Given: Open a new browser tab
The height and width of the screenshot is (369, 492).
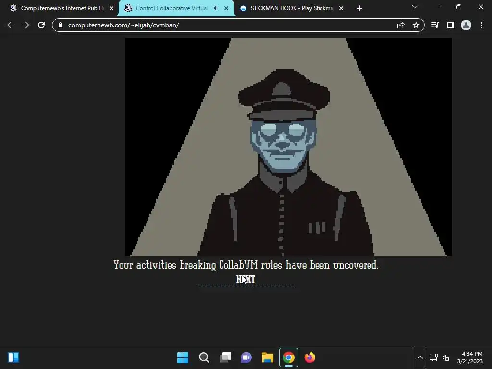Looking at the screenshot, I should tap(359, 8).
